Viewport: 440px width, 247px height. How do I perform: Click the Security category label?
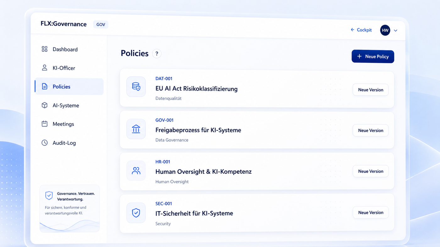163,223
